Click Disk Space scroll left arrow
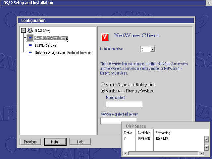The image size is (212, 159). pos(126,153)
